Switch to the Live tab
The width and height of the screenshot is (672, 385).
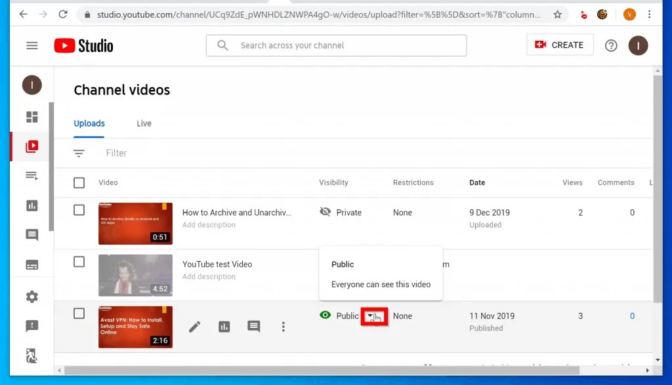coord(144,123)
